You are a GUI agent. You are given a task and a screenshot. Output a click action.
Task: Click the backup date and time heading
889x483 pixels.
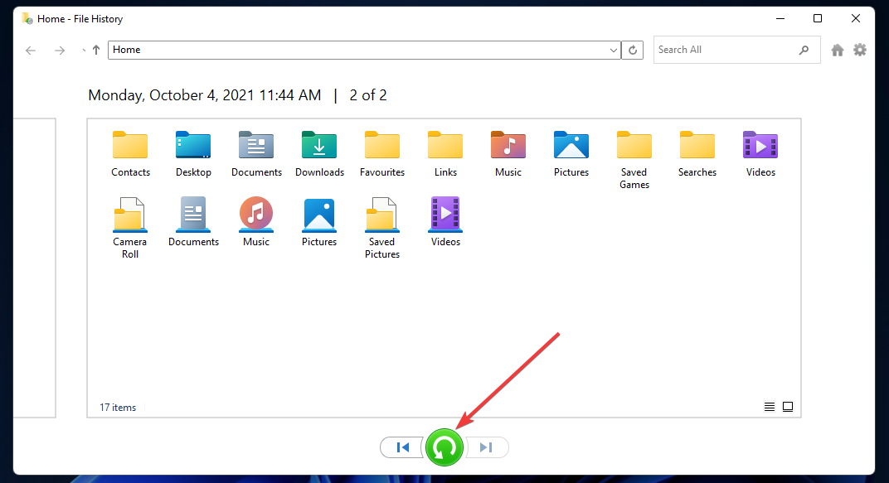(x=205, y=95)
